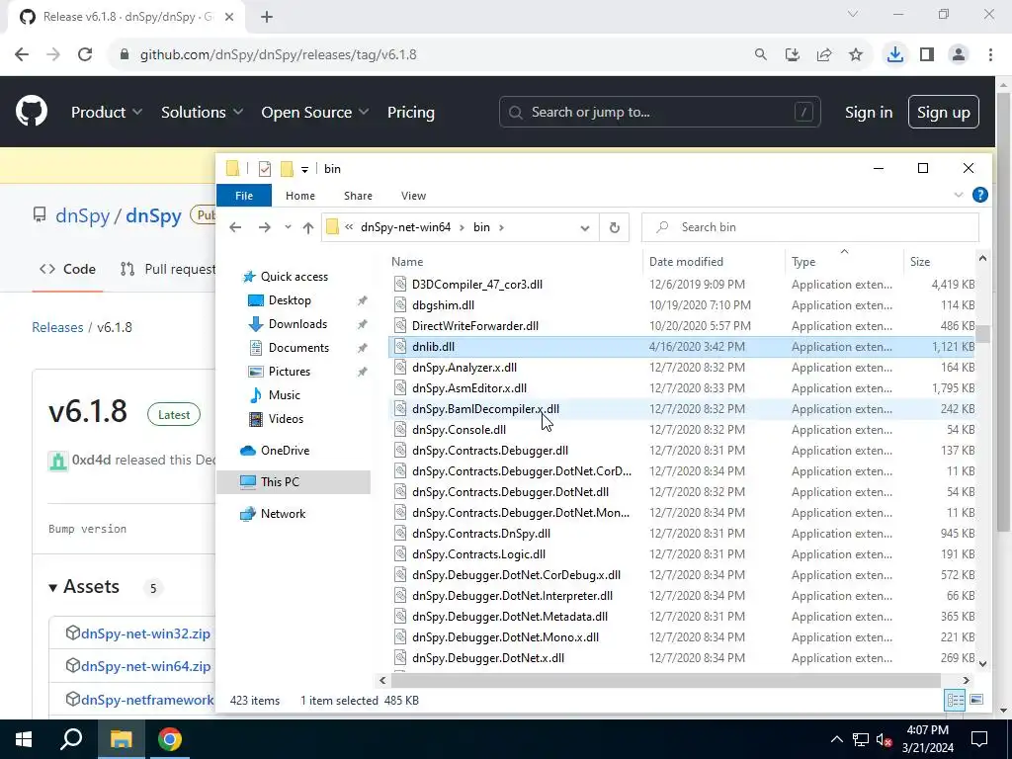Customize Quick Access Toolbar dropdown arrow
This screenshot has width=1012, height=759.
tap(304, 169)
